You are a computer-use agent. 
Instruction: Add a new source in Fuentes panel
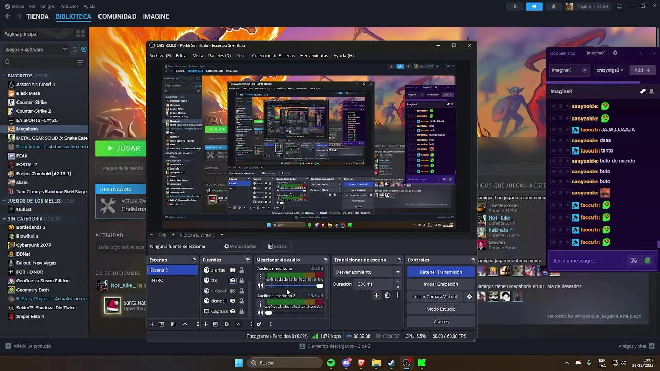click(205, 324)
